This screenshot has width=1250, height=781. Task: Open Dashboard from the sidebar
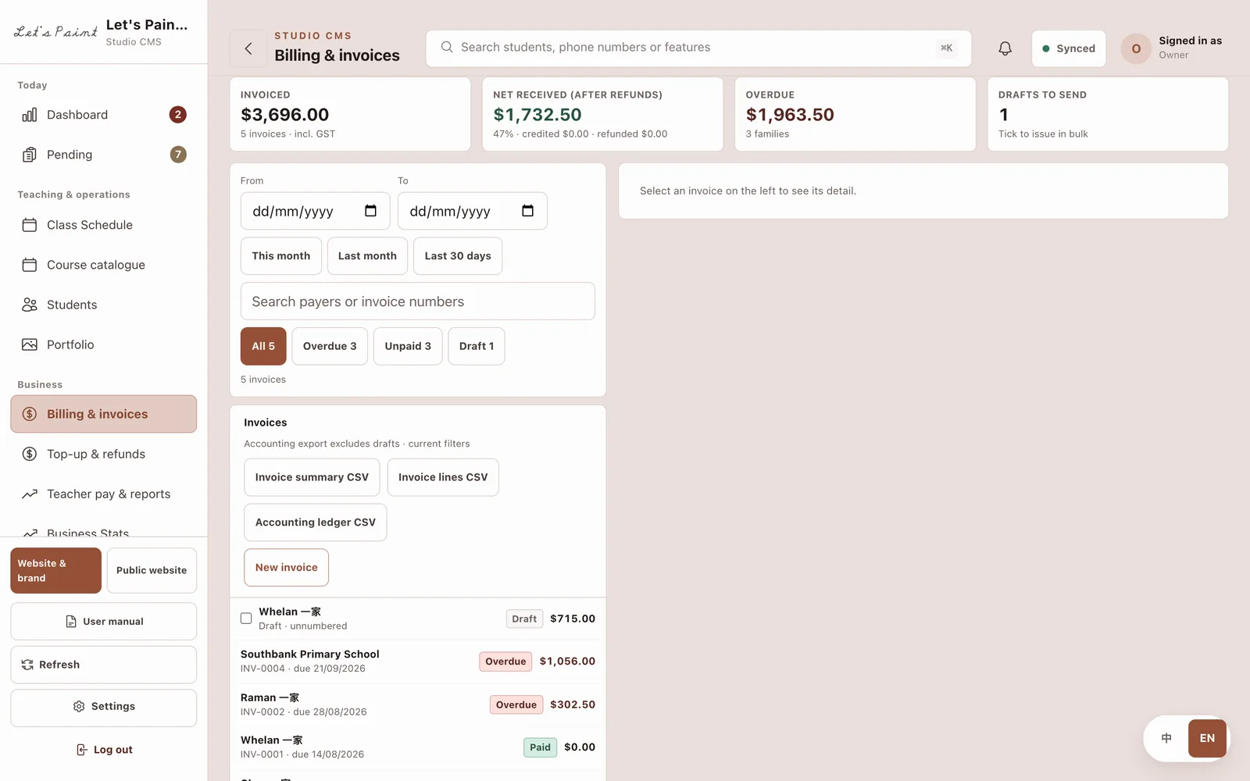(104, 115)
